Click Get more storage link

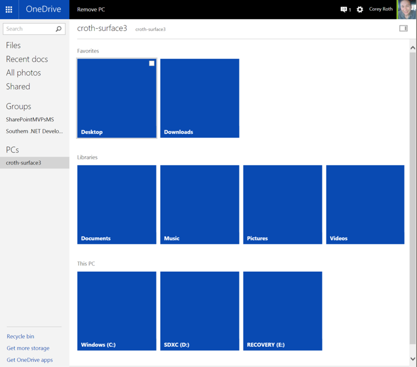point(28,348)
